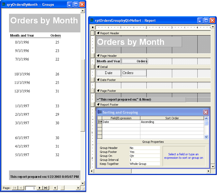Click the Sort Order cell showing Ascending
Image resolution: width=217 pixels, height=193 pixels.
172,122
